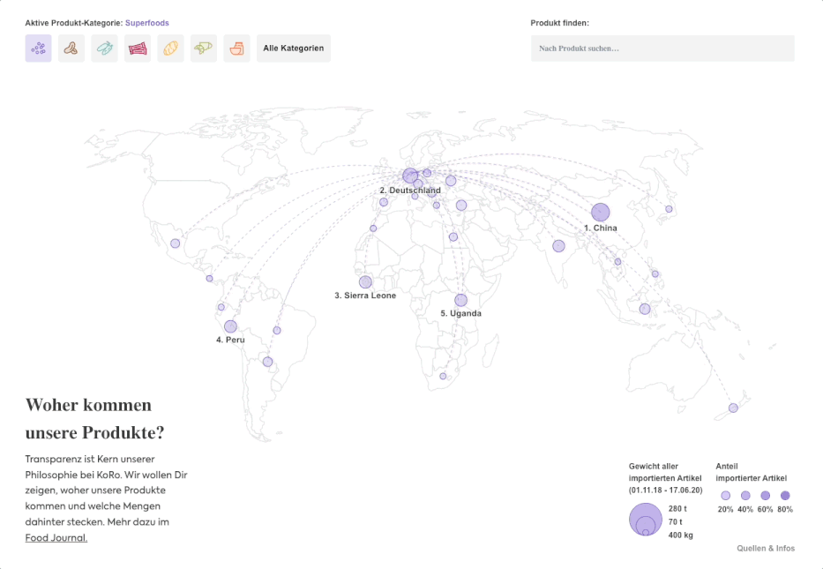Select the dried fruit slices category icon

coord(104,48)
